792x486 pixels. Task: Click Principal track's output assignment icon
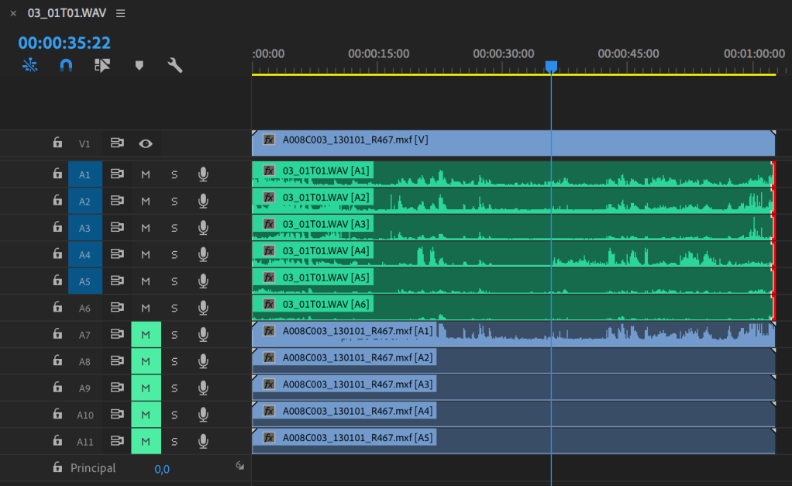[x=239, y=466]
